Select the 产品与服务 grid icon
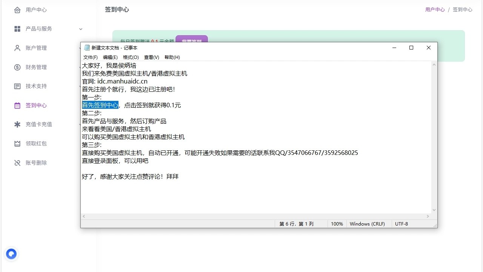The image size is (483, 272). click(x=17, y=29)
